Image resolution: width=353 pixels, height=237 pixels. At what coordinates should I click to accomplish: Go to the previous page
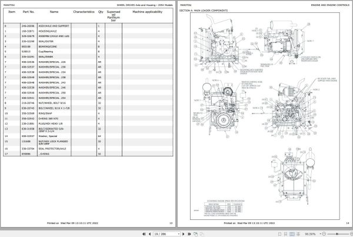pos(149,234)
